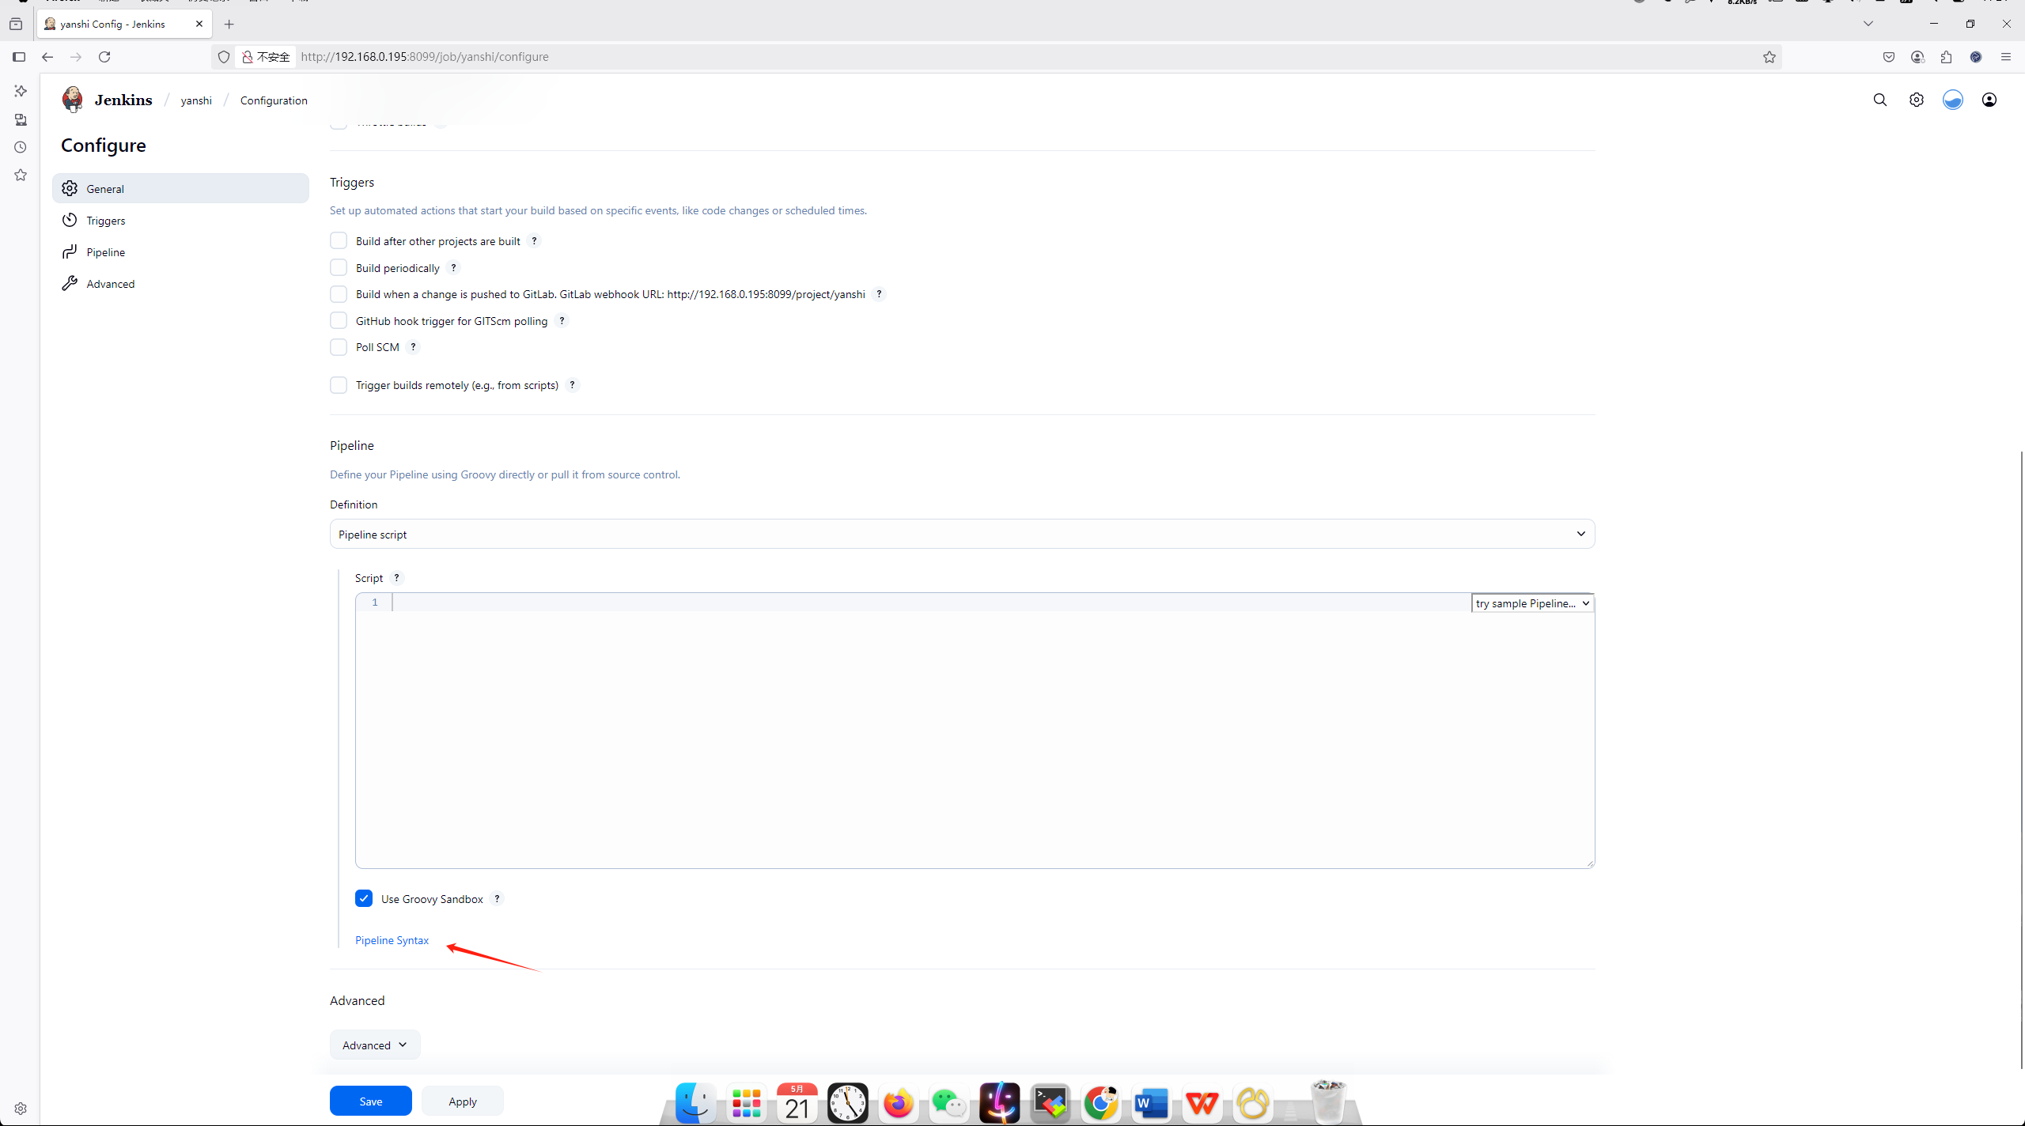Open the Definition Pipeline script dropdown
Screen dimensions: 2025x1126
coord(961,535)
